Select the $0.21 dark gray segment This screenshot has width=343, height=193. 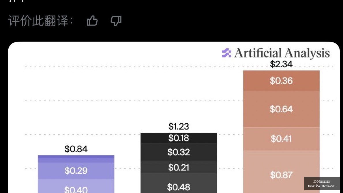[x=179, y=168]
